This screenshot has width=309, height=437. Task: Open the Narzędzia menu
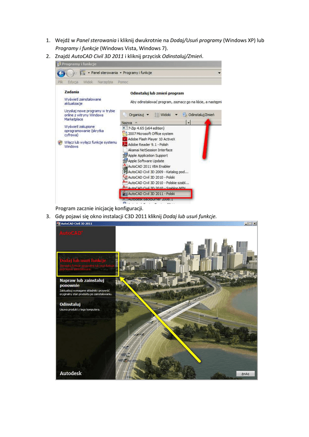(x=105, y=82)
